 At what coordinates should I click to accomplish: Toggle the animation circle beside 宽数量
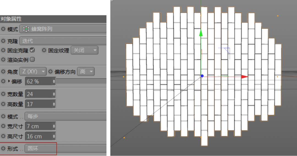click(x=3, y=94)
